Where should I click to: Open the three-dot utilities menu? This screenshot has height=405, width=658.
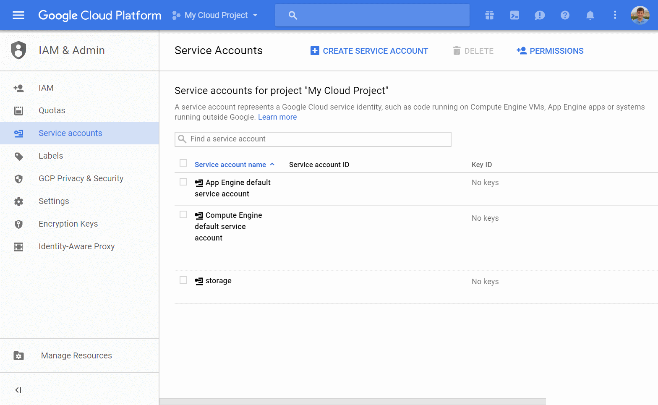click(x=615, y=16)
